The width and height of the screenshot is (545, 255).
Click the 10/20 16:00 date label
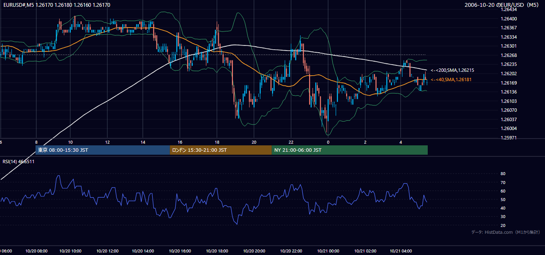180,251
